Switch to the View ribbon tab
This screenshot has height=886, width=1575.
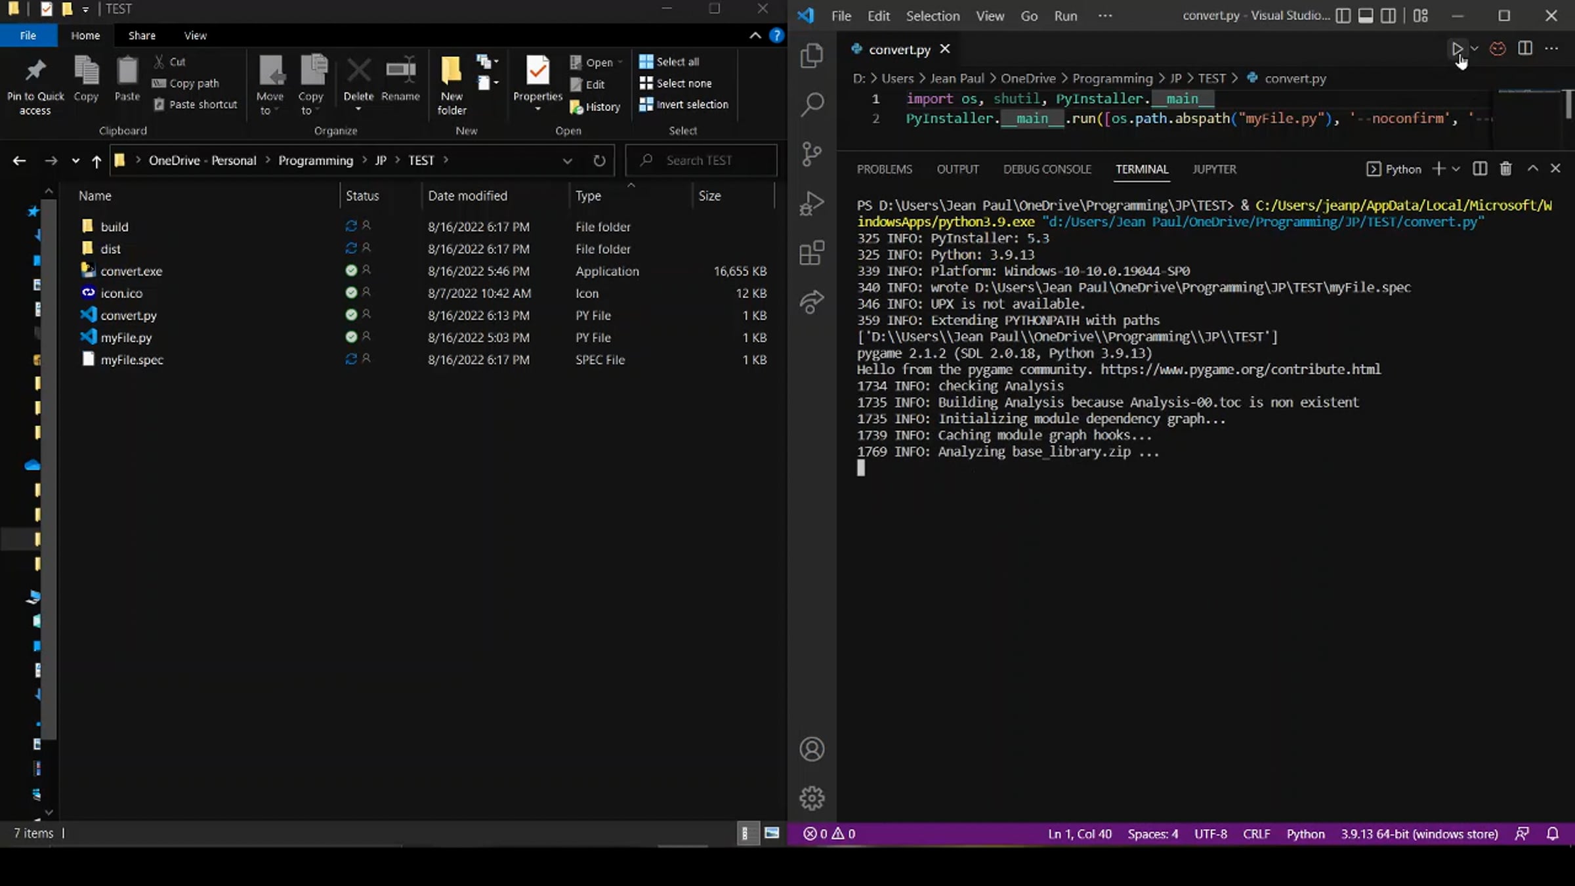(195, 35)
